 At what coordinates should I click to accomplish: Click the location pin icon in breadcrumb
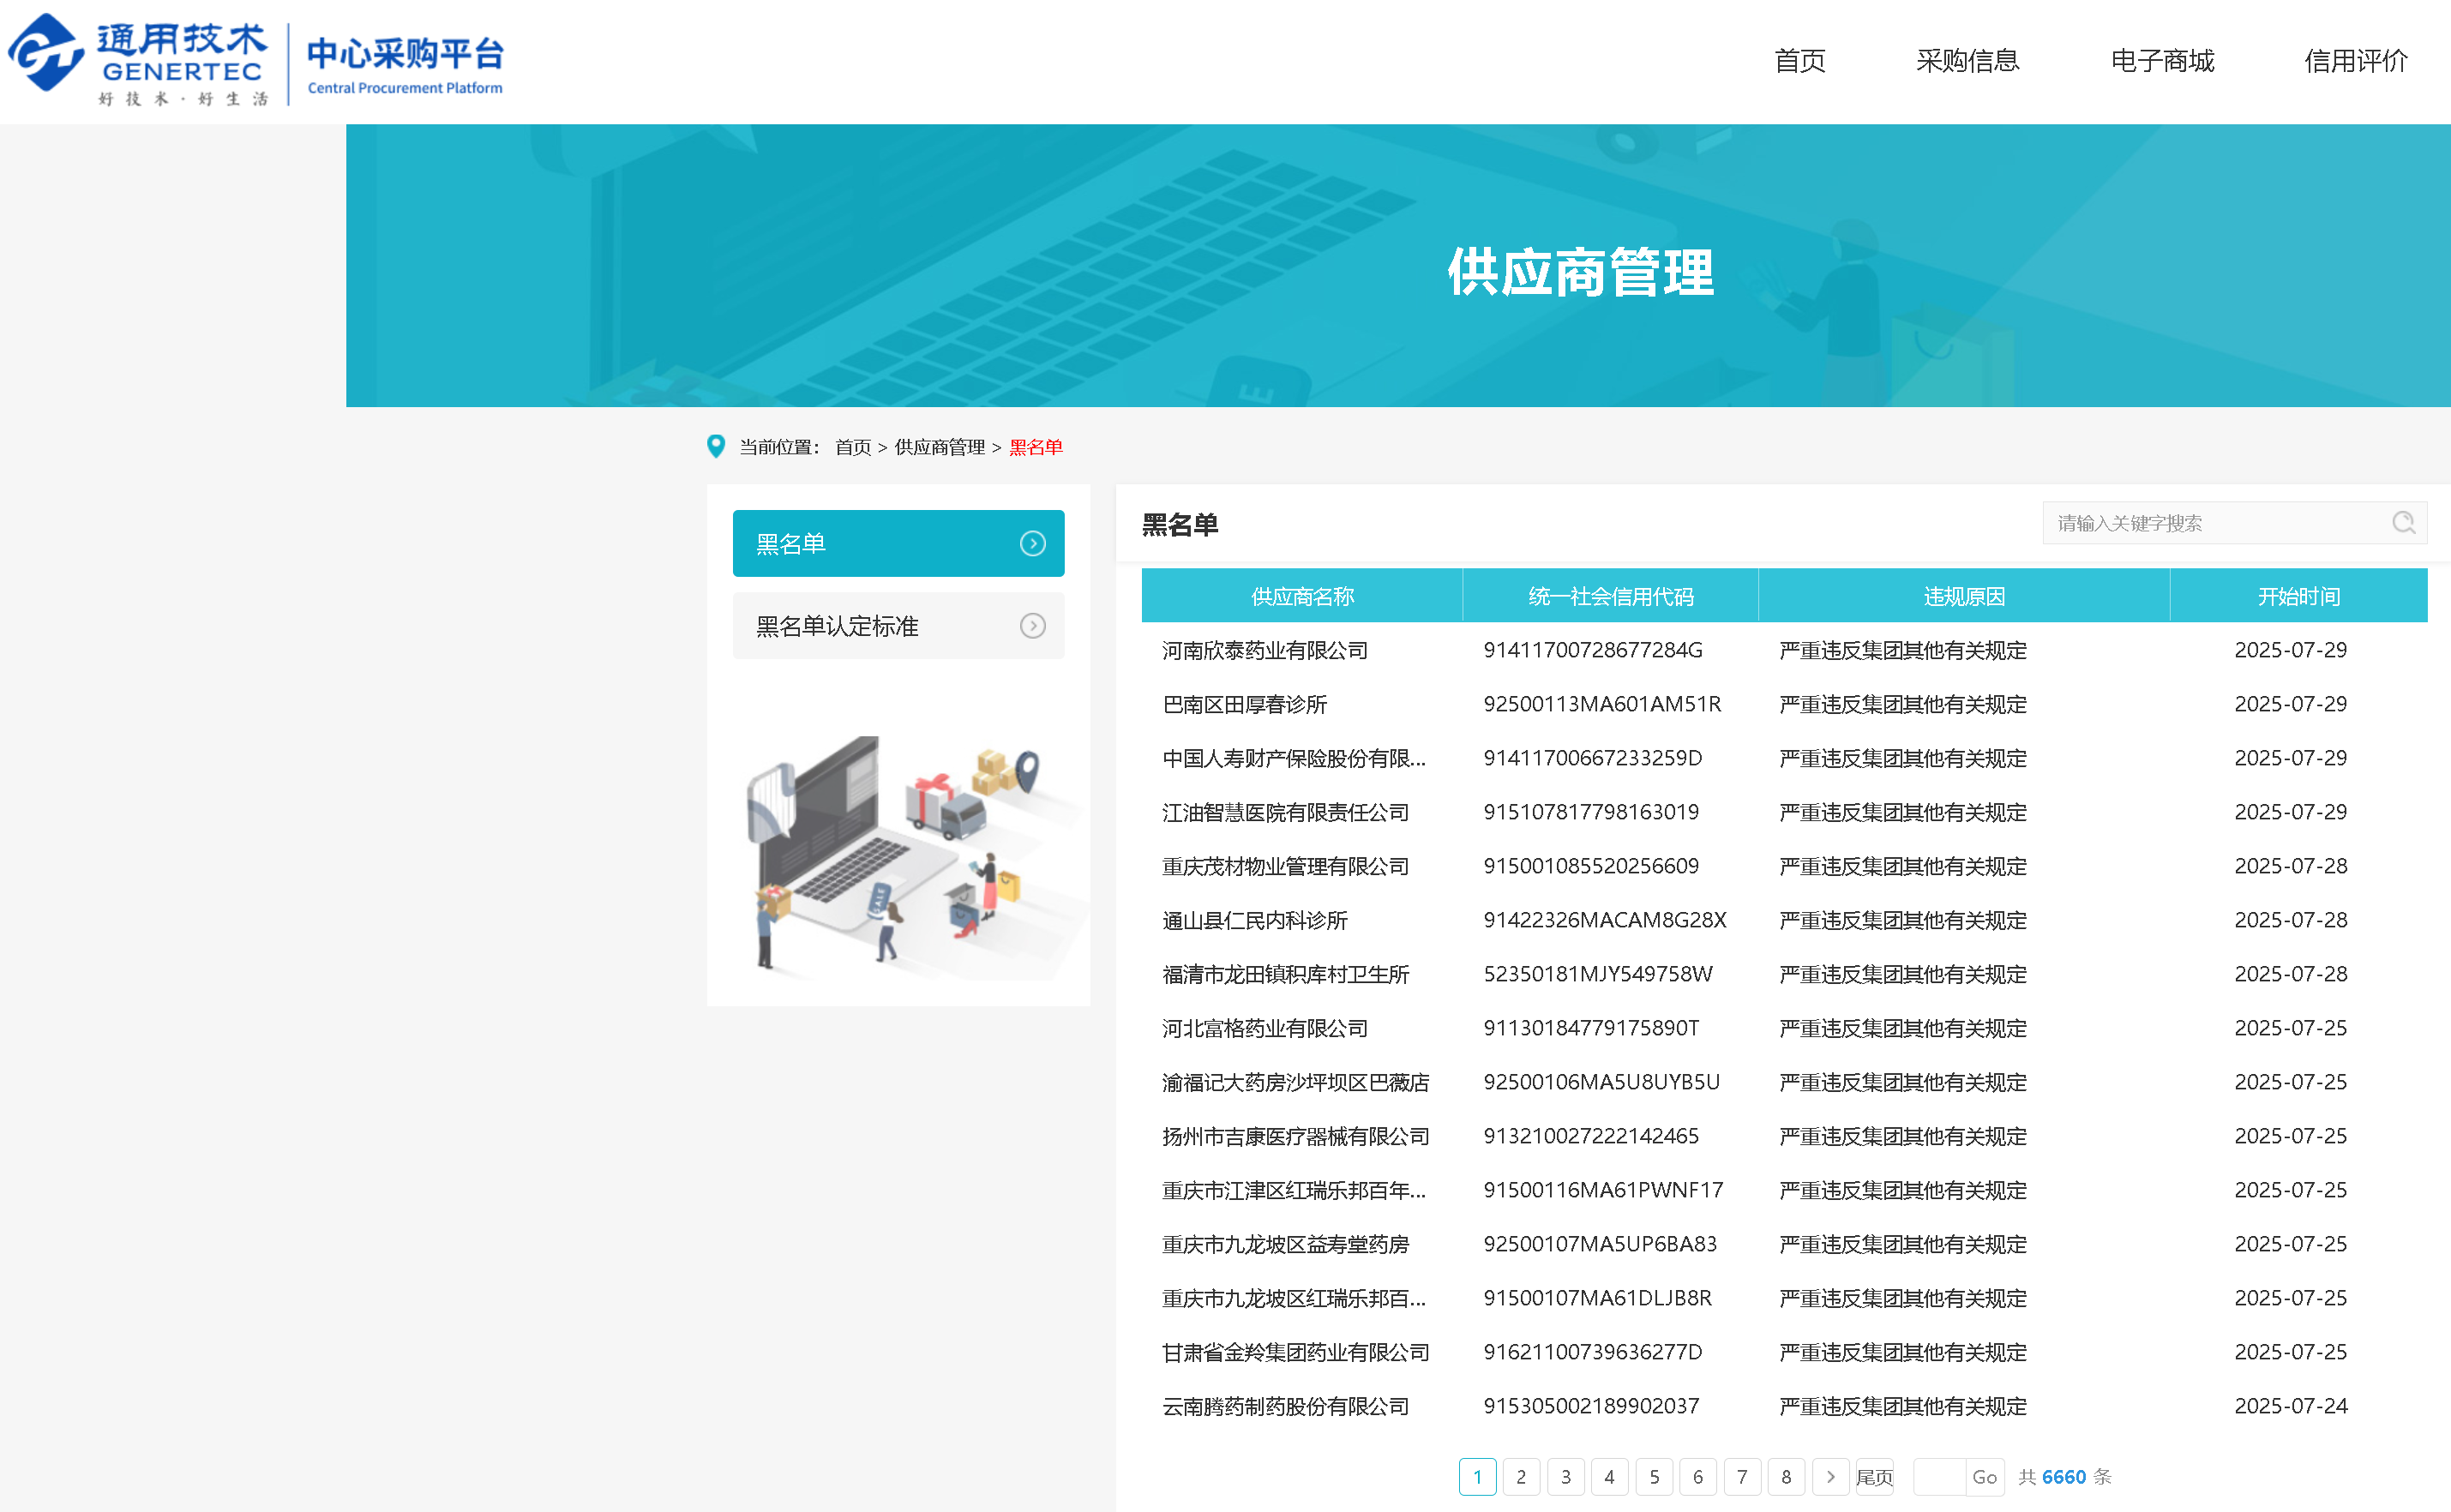click(x=716, y=446)
